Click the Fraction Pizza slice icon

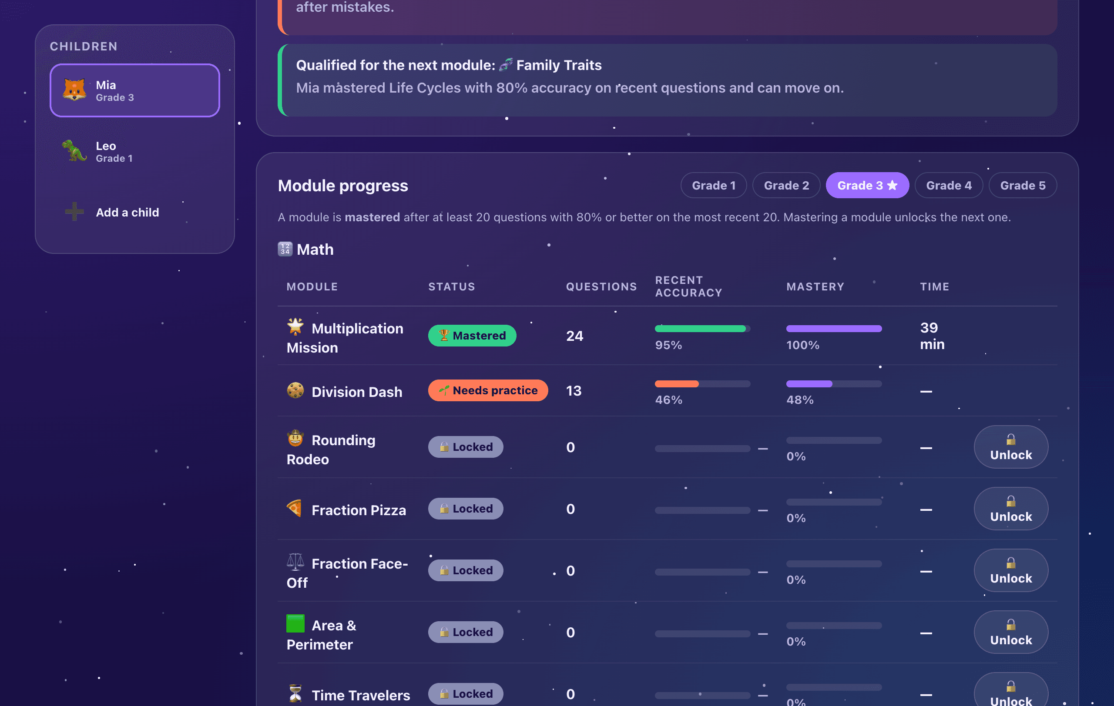(295, 509)
